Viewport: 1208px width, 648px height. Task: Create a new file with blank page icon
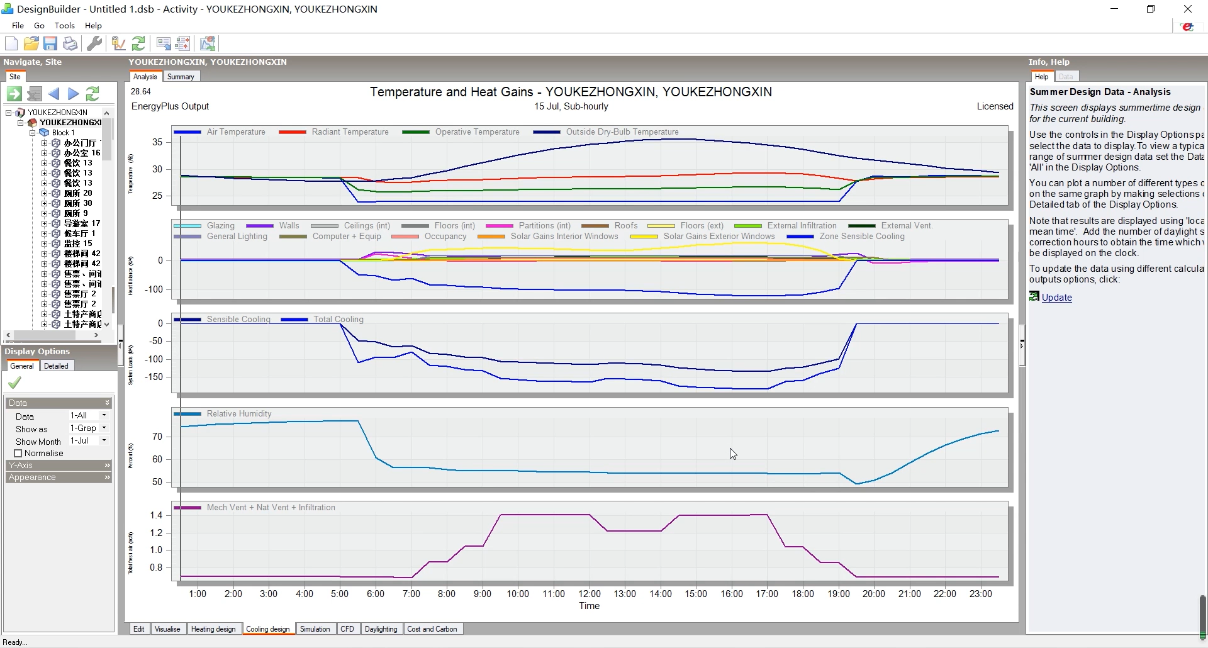pyautogui.click(x=11, y=43)
